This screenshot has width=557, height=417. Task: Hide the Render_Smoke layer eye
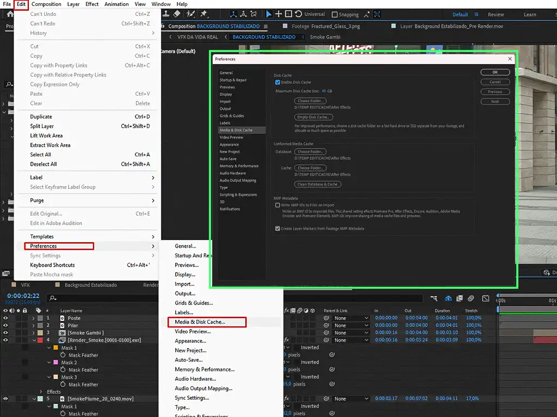point(5,340)
